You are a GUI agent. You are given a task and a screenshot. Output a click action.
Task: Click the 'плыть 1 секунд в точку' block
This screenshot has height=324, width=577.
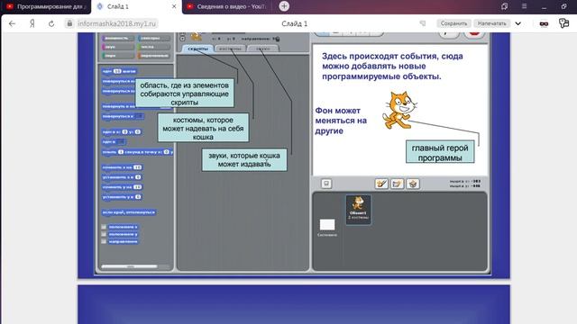[x=138, y=152]
